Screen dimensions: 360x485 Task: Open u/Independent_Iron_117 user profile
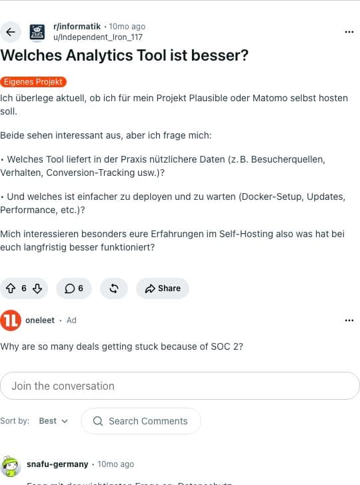[98, 37]
